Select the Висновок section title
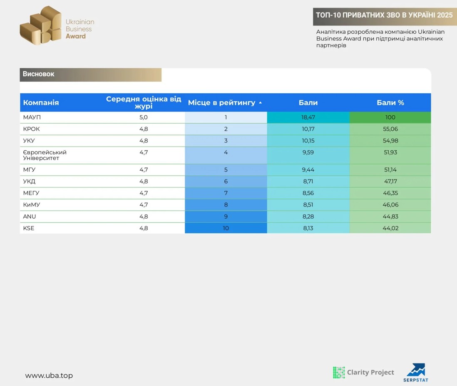The height and width of the screenshot is (386, 457). click(x=39, y=74)
